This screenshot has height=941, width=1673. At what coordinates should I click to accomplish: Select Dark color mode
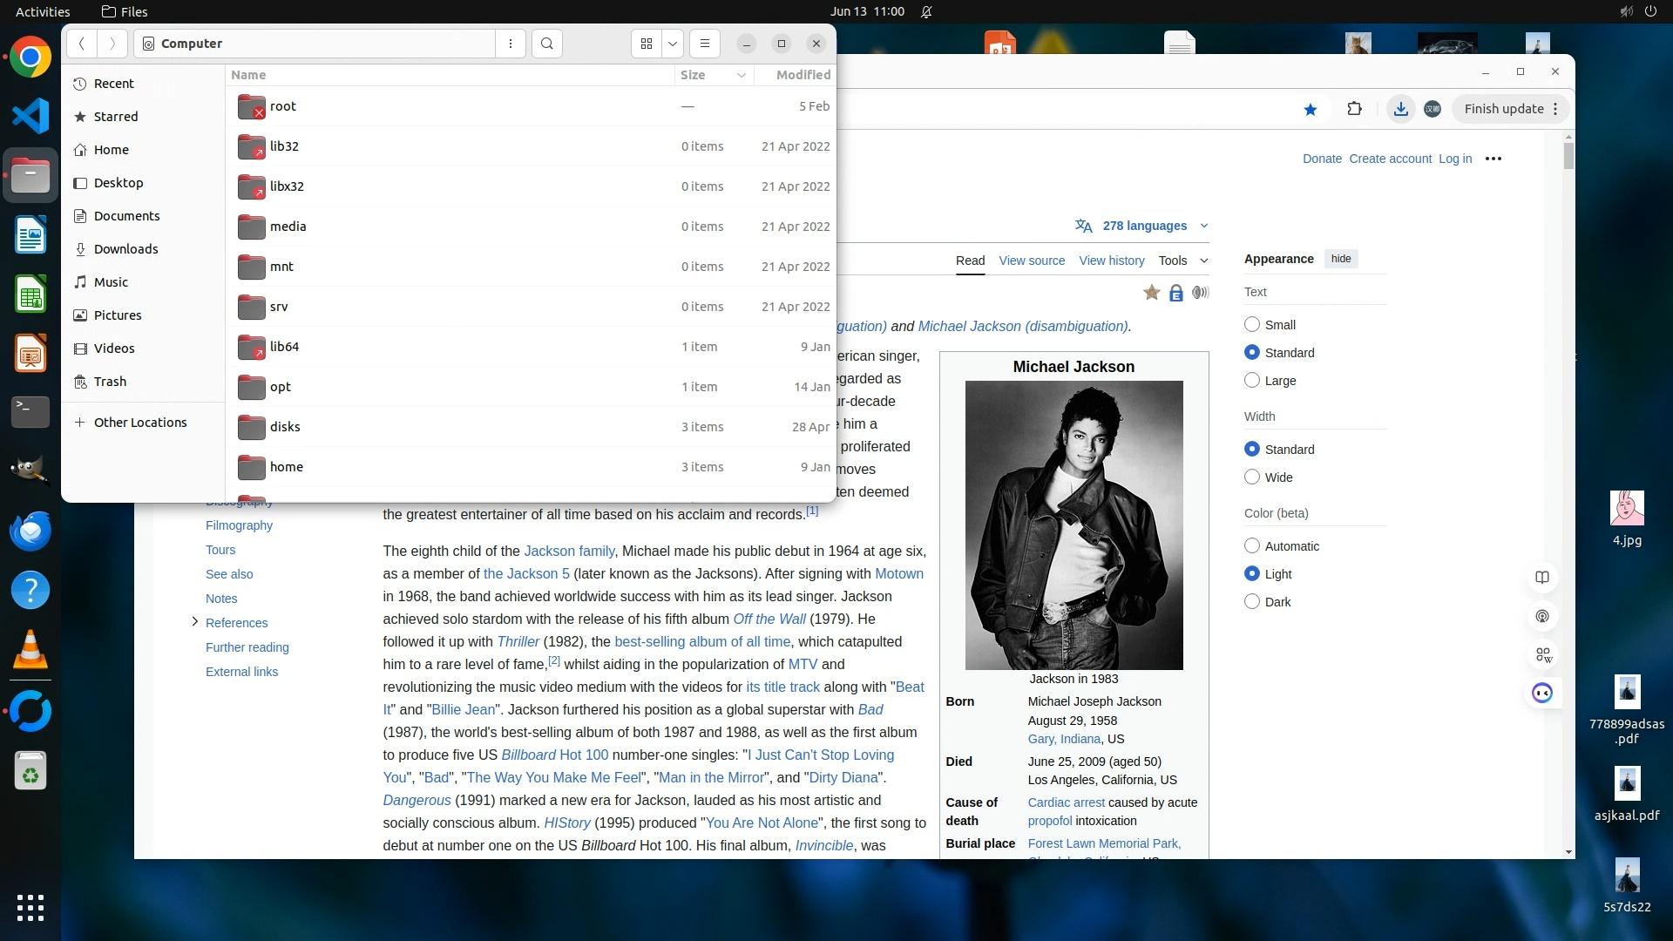pyautogui.click(x=1252, y=601)
